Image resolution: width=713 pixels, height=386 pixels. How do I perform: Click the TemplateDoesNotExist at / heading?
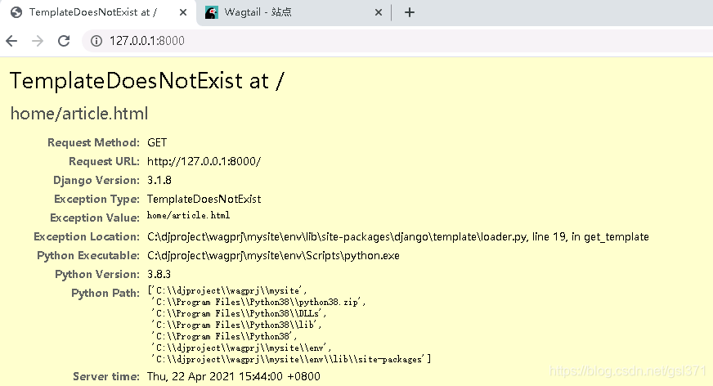[147, 81]
